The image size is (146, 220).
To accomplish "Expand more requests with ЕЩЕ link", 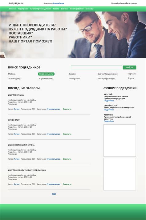I will tap(54, 194).
